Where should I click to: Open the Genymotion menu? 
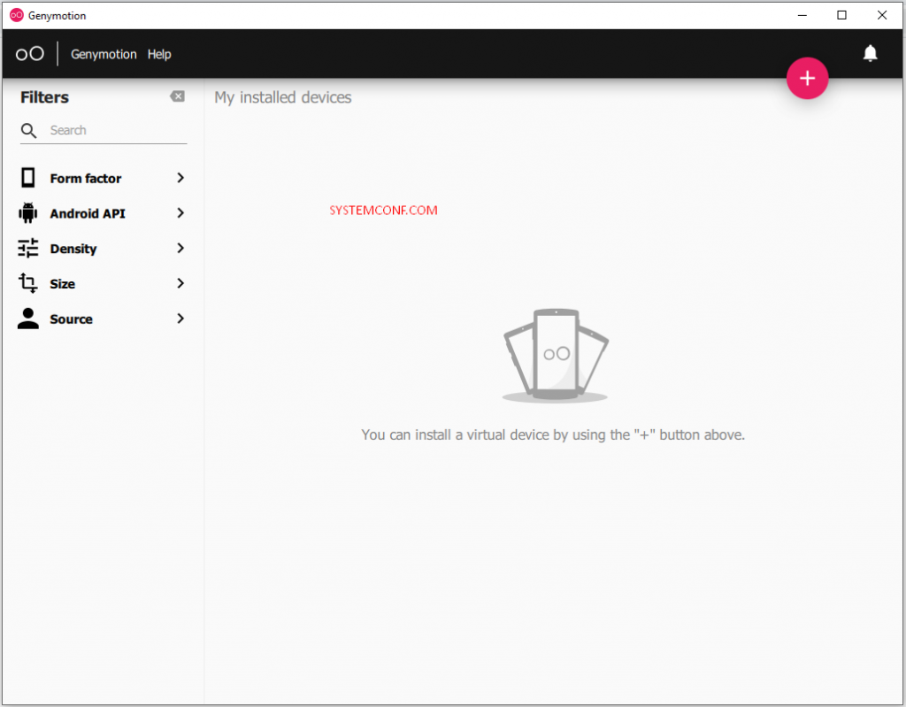104,54
